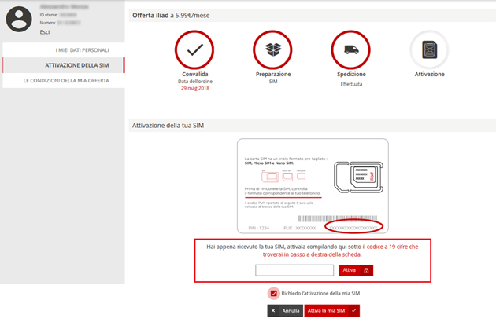Click the Attivazione SIM card icon

(x=429, y=49)
